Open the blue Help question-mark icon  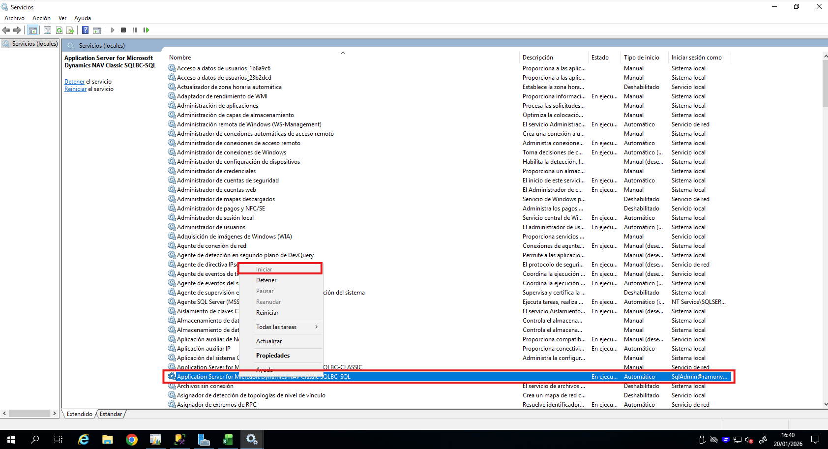pyautogui.click(x=85, y=30)
